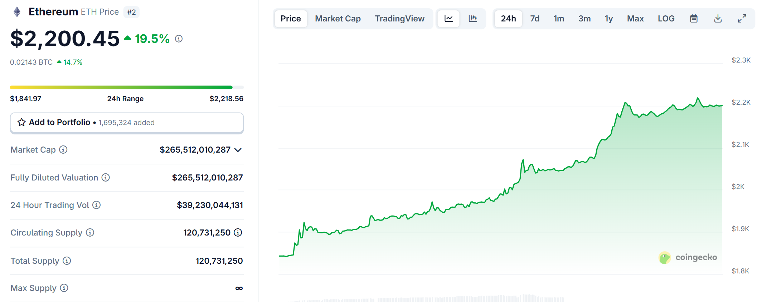Click the Add to Portfolio button
Image resolution: width=757 pixels, height=302 pixels.
pyautogui.click(x=127, y=123)
